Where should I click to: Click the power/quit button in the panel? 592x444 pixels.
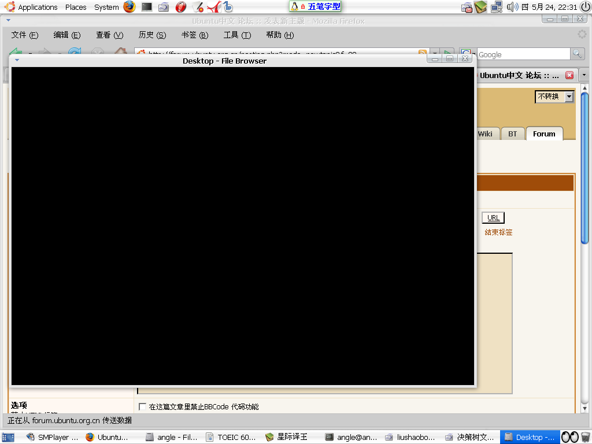coord(585,7)
